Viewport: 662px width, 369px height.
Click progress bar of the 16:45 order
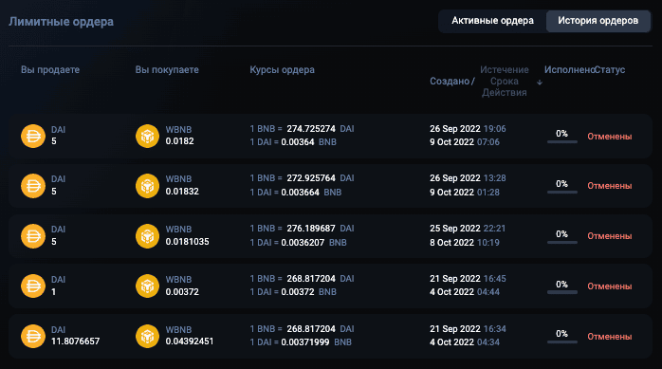click(561, 292)
